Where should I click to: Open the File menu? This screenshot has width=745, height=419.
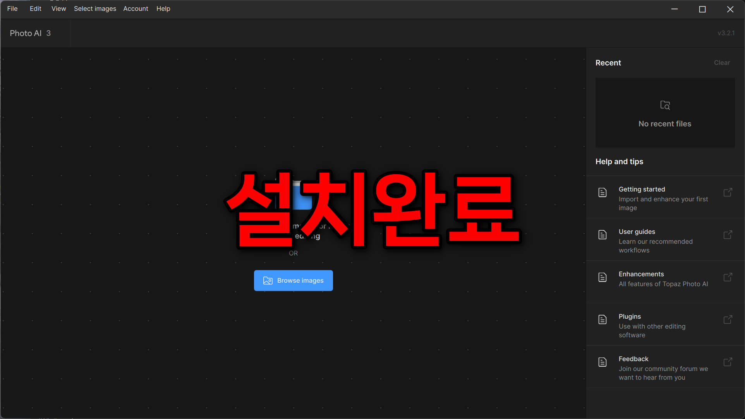(x=12, y=9)
